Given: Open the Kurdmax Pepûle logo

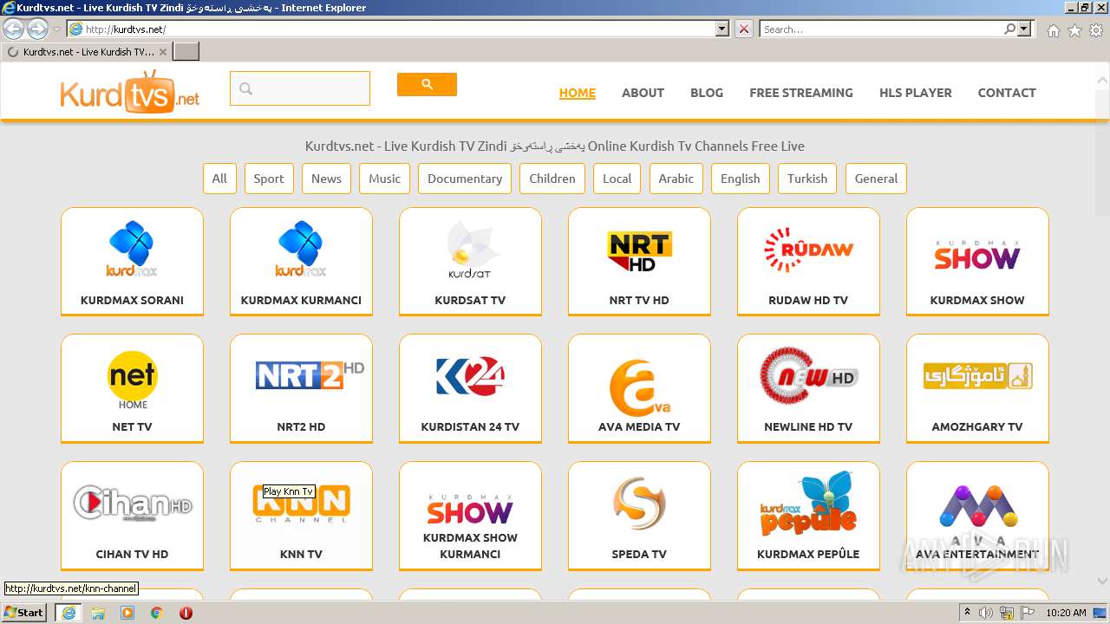Looking at the screenshot, I should click(x=808, y=505).
